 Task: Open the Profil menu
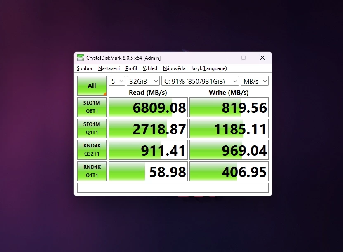point(131,68)
